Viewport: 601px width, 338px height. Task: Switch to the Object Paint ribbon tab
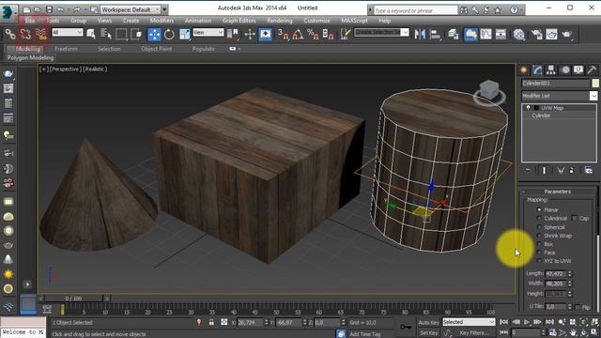(157, 49)
